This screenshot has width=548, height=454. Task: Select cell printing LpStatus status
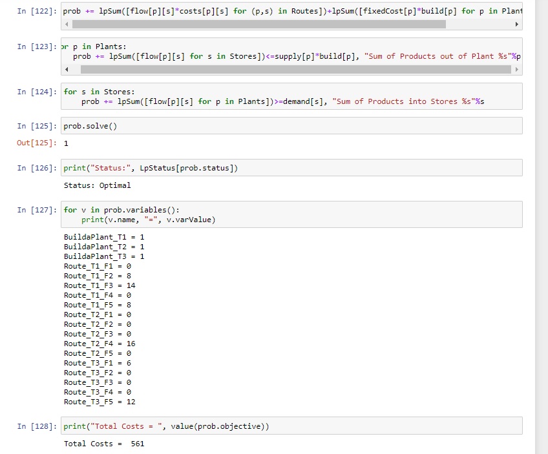(291, 168)
